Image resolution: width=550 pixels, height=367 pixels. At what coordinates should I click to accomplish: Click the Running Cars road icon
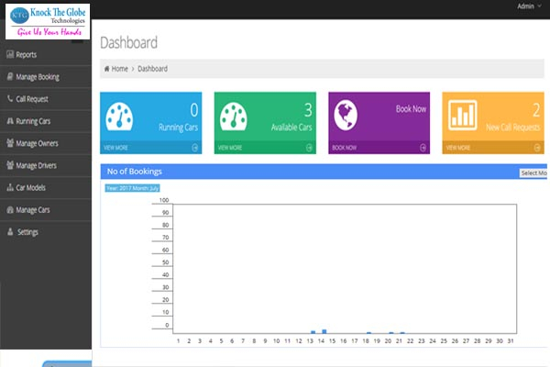(10, 121)
